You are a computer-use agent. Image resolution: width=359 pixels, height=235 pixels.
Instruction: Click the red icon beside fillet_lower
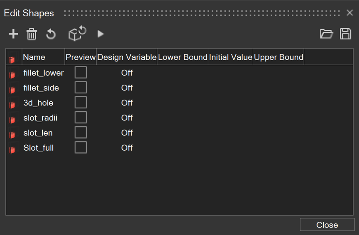tap(12, 74)
